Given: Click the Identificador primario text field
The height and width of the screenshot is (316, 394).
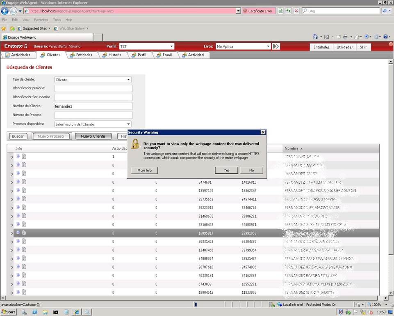Looking at the screenshot, I should pyautogui.click(x=93, y=88).
